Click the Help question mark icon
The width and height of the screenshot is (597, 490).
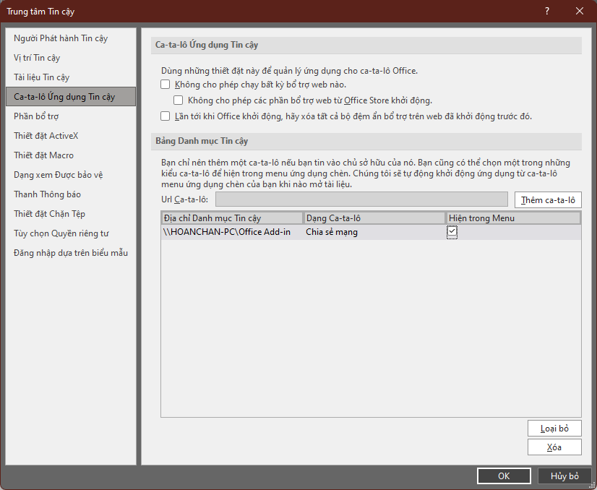547,11
